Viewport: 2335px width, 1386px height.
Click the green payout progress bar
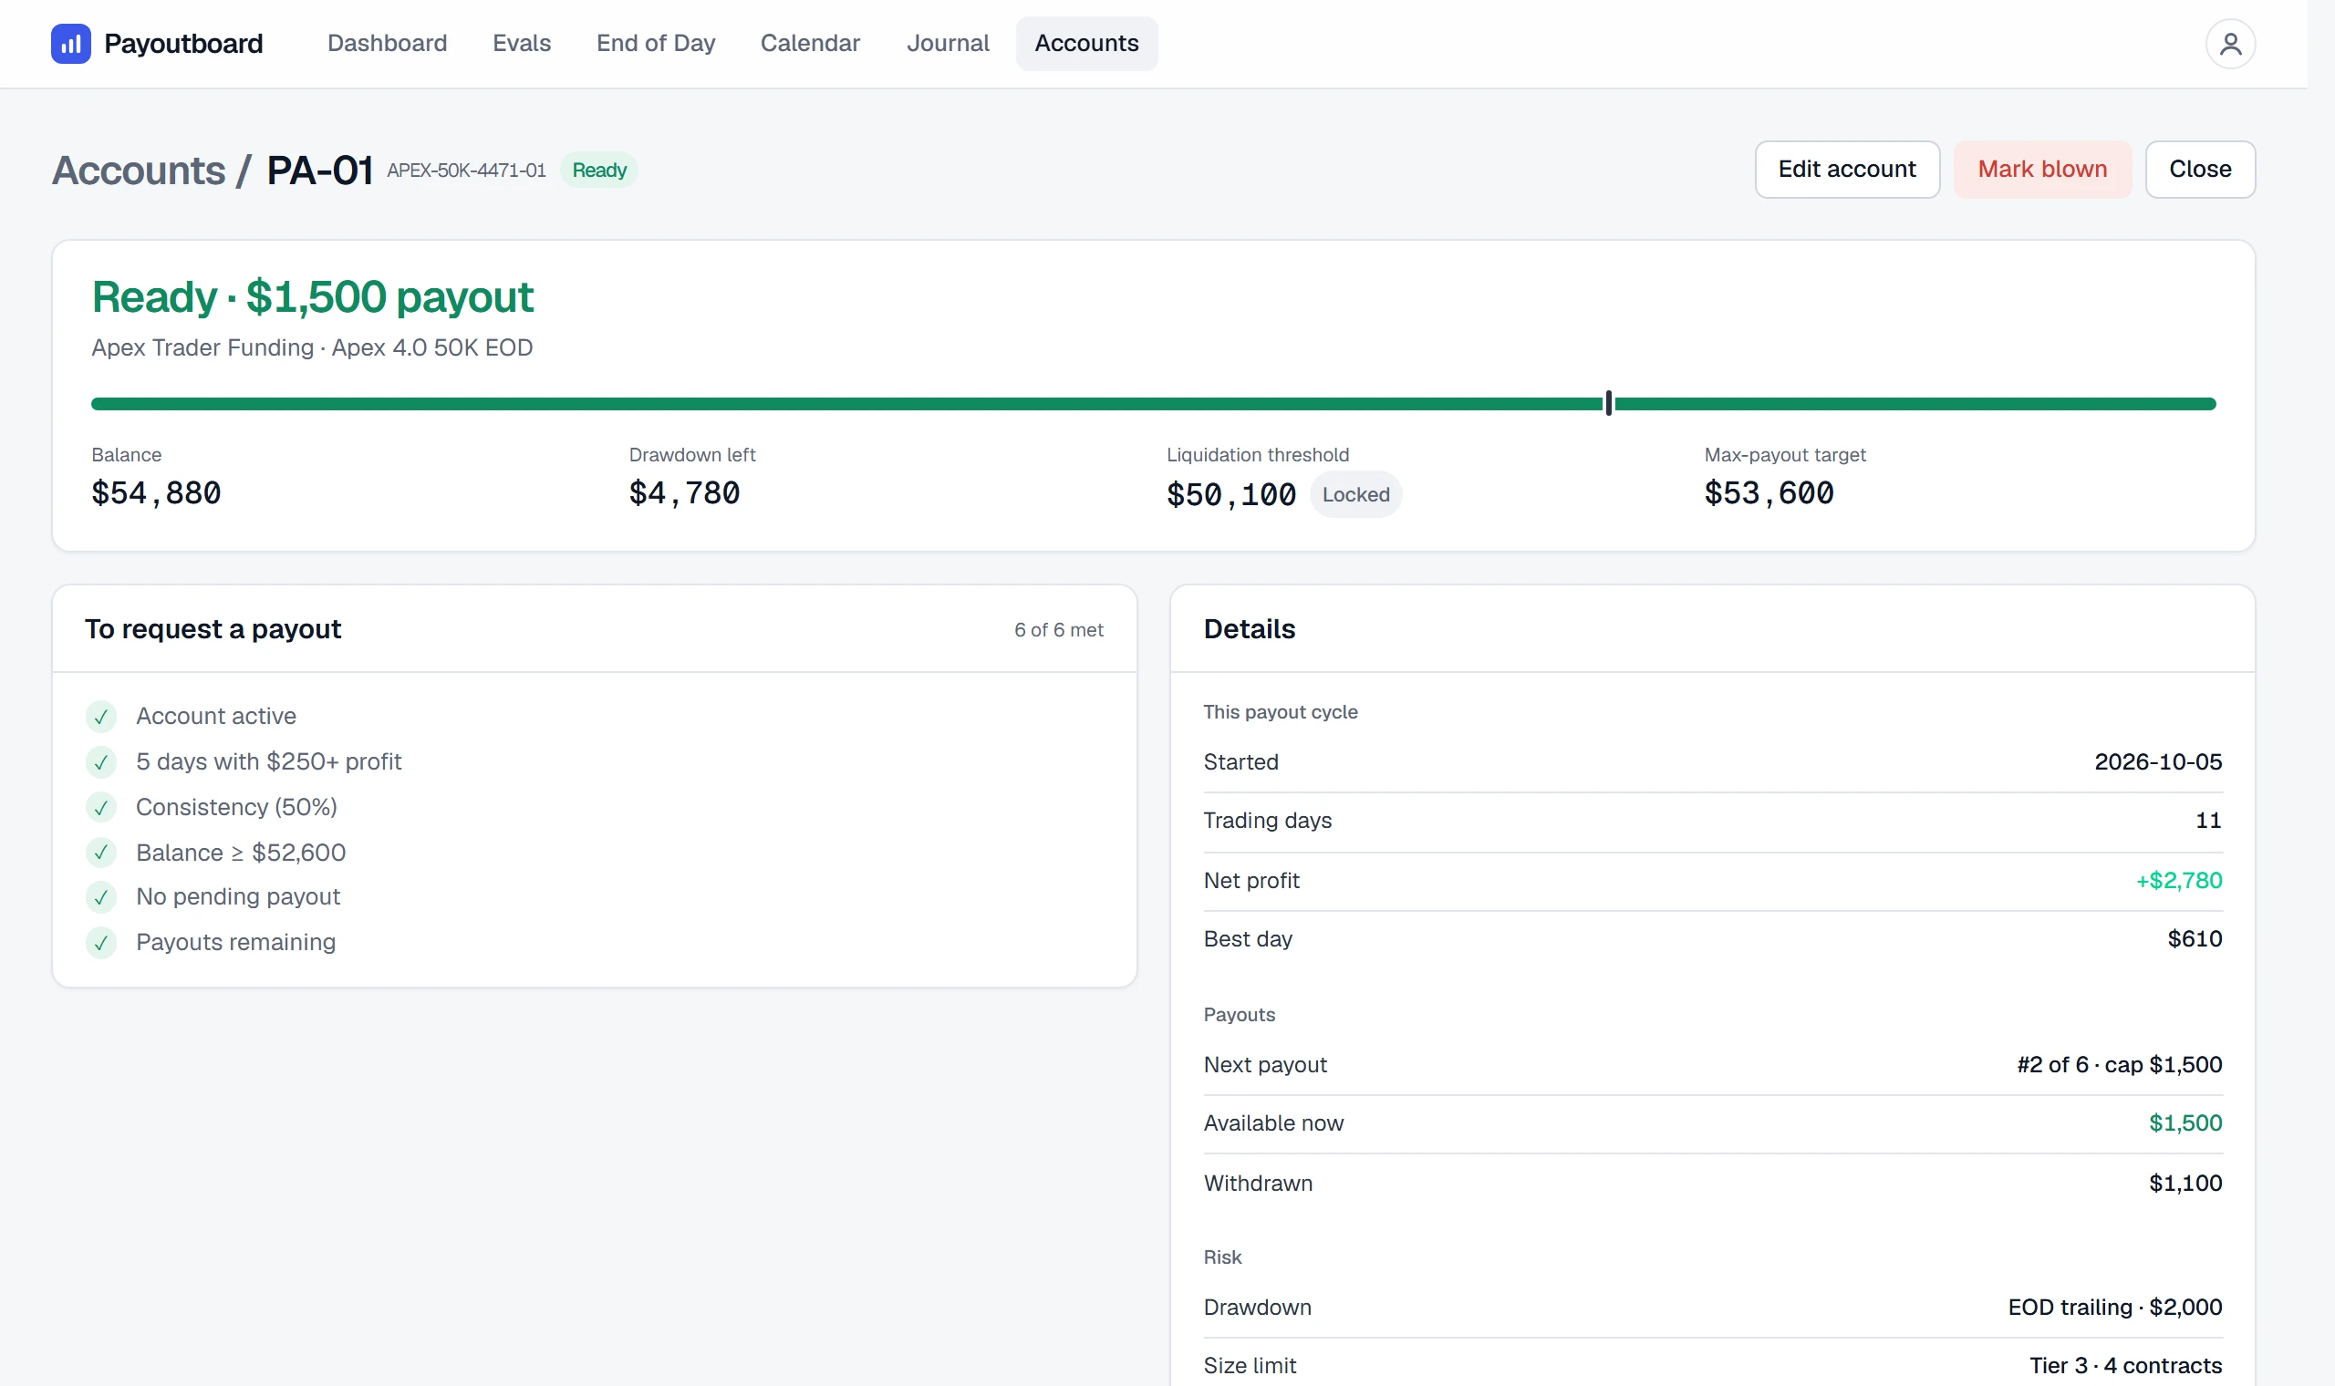point(1153,403)
